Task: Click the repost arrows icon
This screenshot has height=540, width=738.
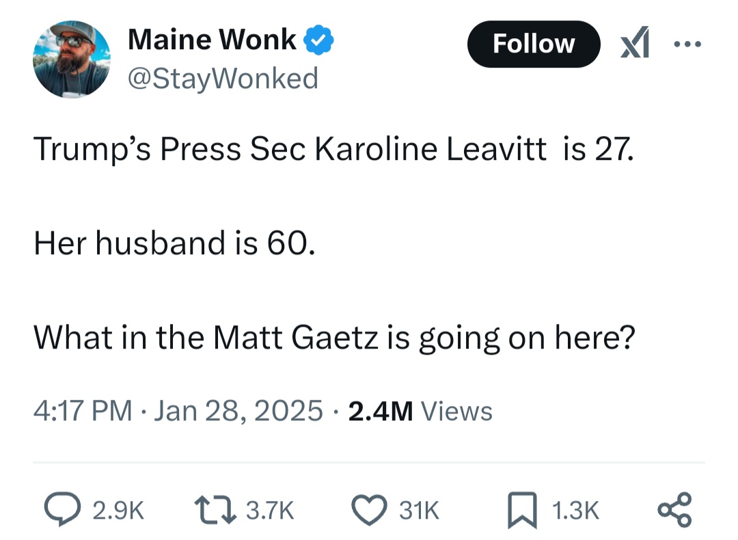Action: click(215, 510)
